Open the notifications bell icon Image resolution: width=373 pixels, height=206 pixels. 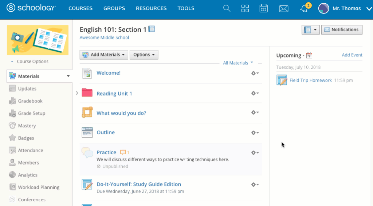pos(304,8)
